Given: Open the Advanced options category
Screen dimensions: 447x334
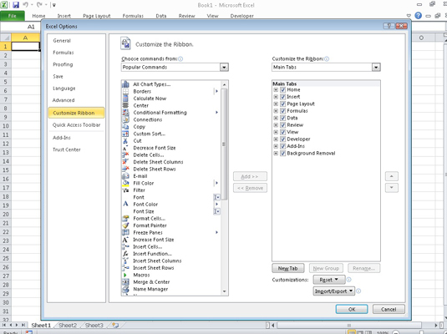Looking at the screenshot, I should [63, 100].
